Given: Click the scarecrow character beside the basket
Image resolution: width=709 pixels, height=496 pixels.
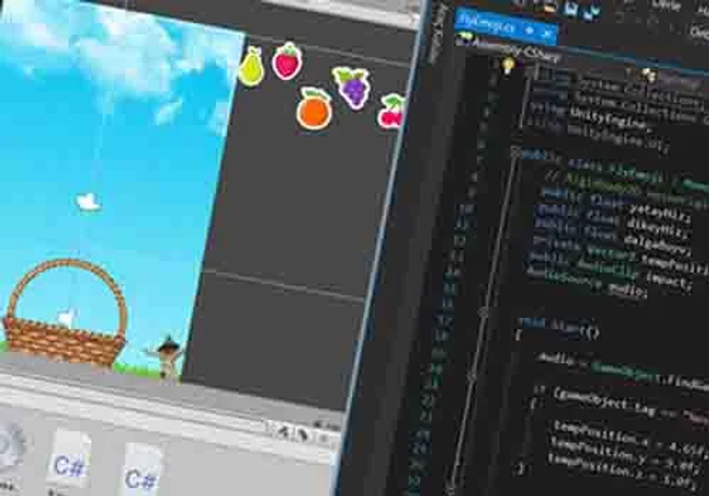Looking at the screenshot, I should point(166,357).
